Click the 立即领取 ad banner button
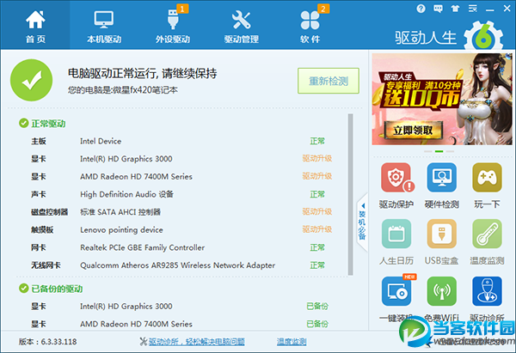Image resolution: width=516 pixels, height=353 pixels. [x=413, y=131]
